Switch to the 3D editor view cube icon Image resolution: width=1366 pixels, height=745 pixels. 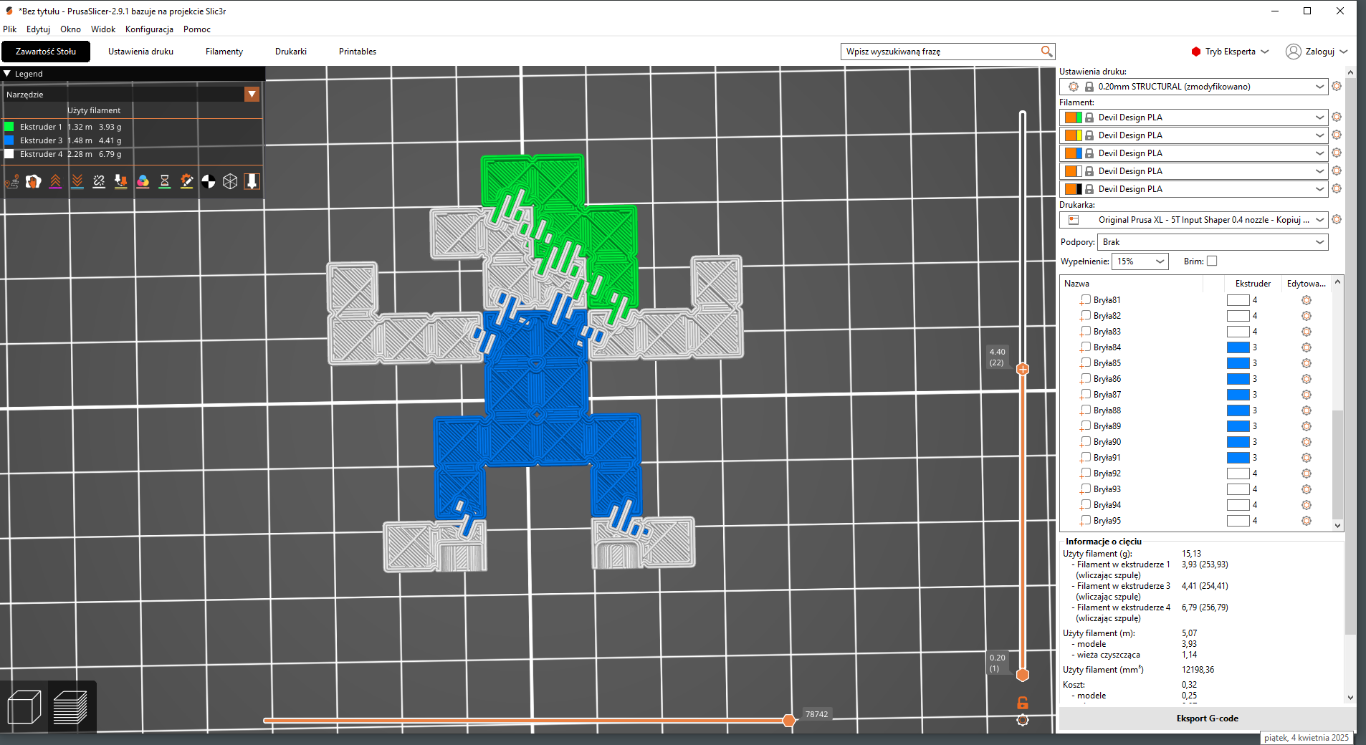click(25, 707)
